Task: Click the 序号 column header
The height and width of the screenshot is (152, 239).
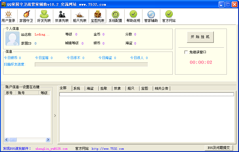Action: 10,93
